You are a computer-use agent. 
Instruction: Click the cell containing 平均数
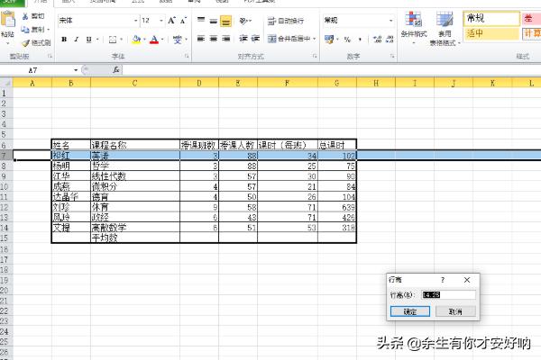coord(135,238)
